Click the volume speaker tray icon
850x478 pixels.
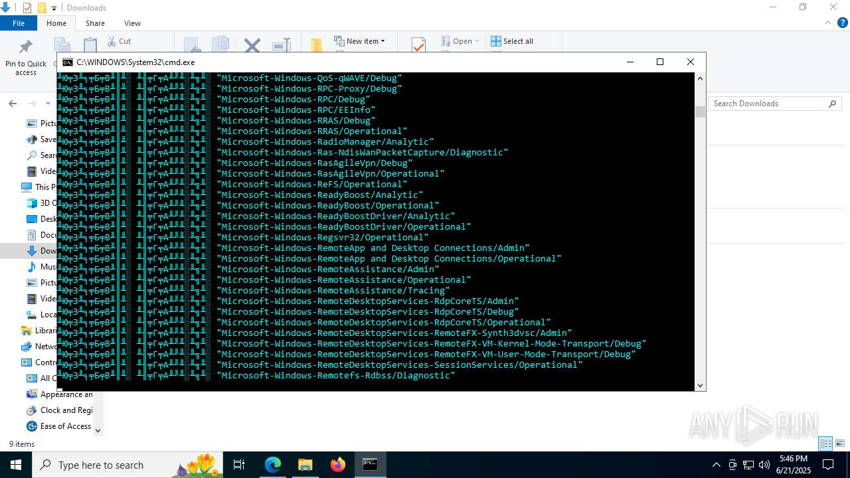[x=764, y=465]
